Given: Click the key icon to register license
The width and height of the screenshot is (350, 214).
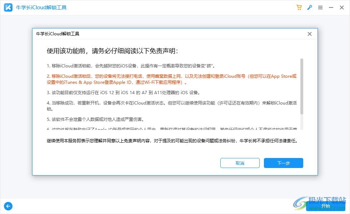Looking at the screenshot, I should pos(310,7).
